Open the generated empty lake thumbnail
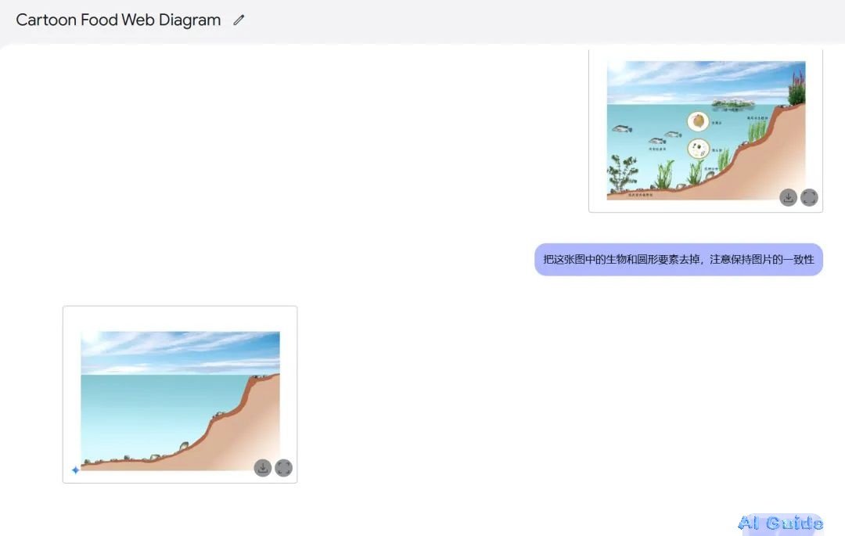 [180, 401]
